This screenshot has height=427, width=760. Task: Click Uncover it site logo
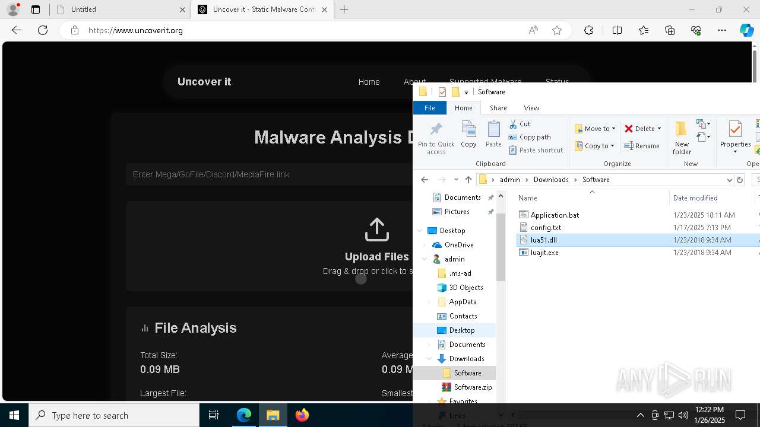pos(204,82)
